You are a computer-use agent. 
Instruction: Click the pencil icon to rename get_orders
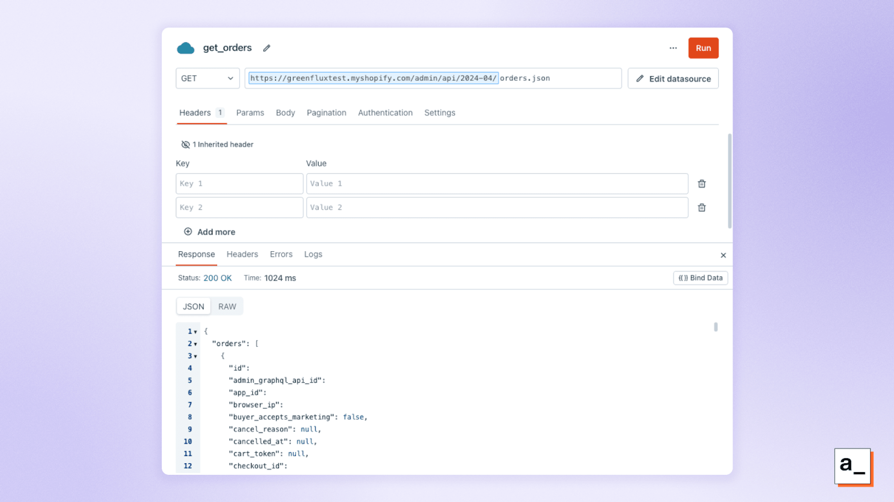click(x=267, y=48)
